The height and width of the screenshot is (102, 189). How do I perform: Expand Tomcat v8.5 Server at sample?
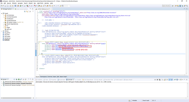2,85
